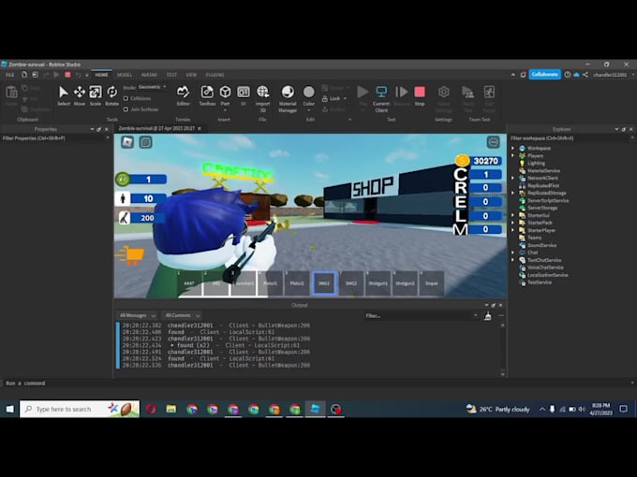Expand the Players node in Explorer
Image resolution: width=637 pixels, height=477 pixels.
coord(512,155)
